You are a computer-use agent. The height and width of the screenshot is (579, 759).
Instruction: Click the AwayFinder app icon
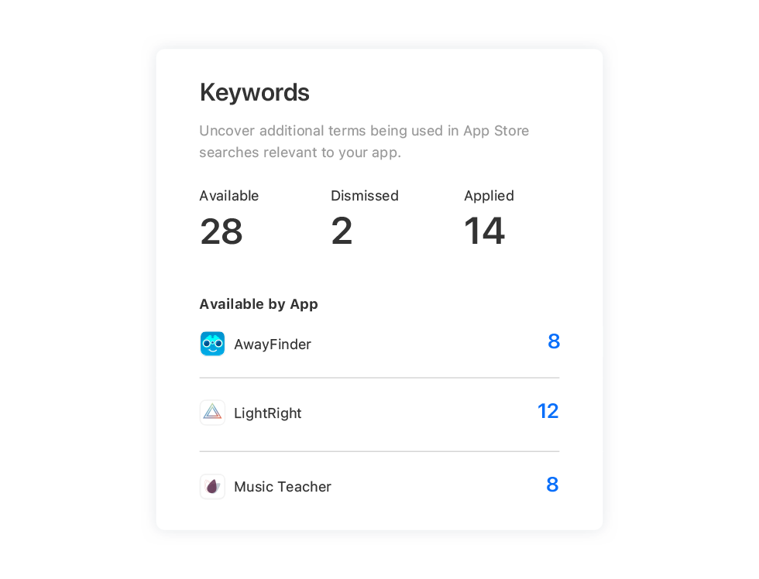(x=212, y=344)
